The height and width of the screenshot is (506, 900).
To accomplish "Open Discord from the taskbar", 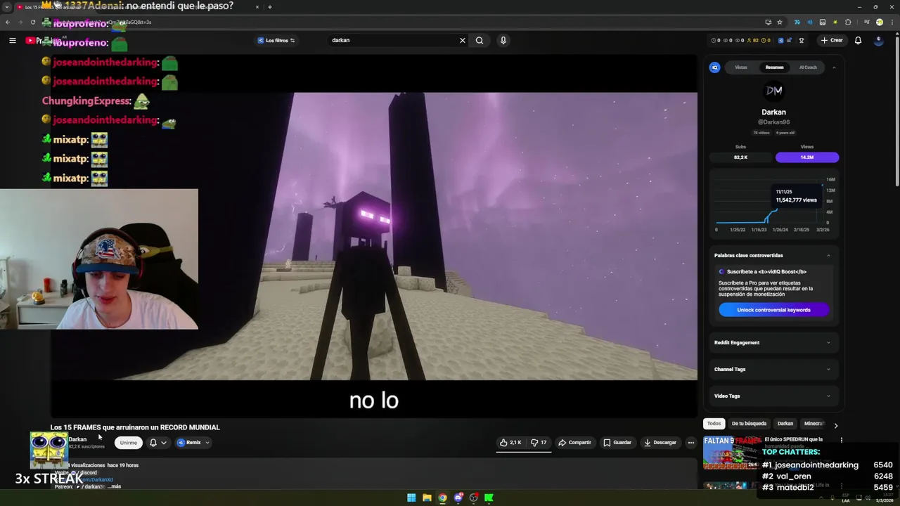I will point(458,498).
